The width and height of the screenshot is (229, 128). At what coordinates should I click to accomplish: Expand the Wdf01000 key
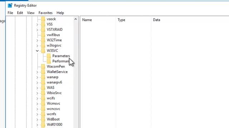(x=37, y=125)
